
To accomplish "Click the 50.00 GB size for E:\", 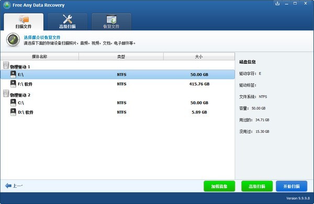I will (x=199, y=74).
